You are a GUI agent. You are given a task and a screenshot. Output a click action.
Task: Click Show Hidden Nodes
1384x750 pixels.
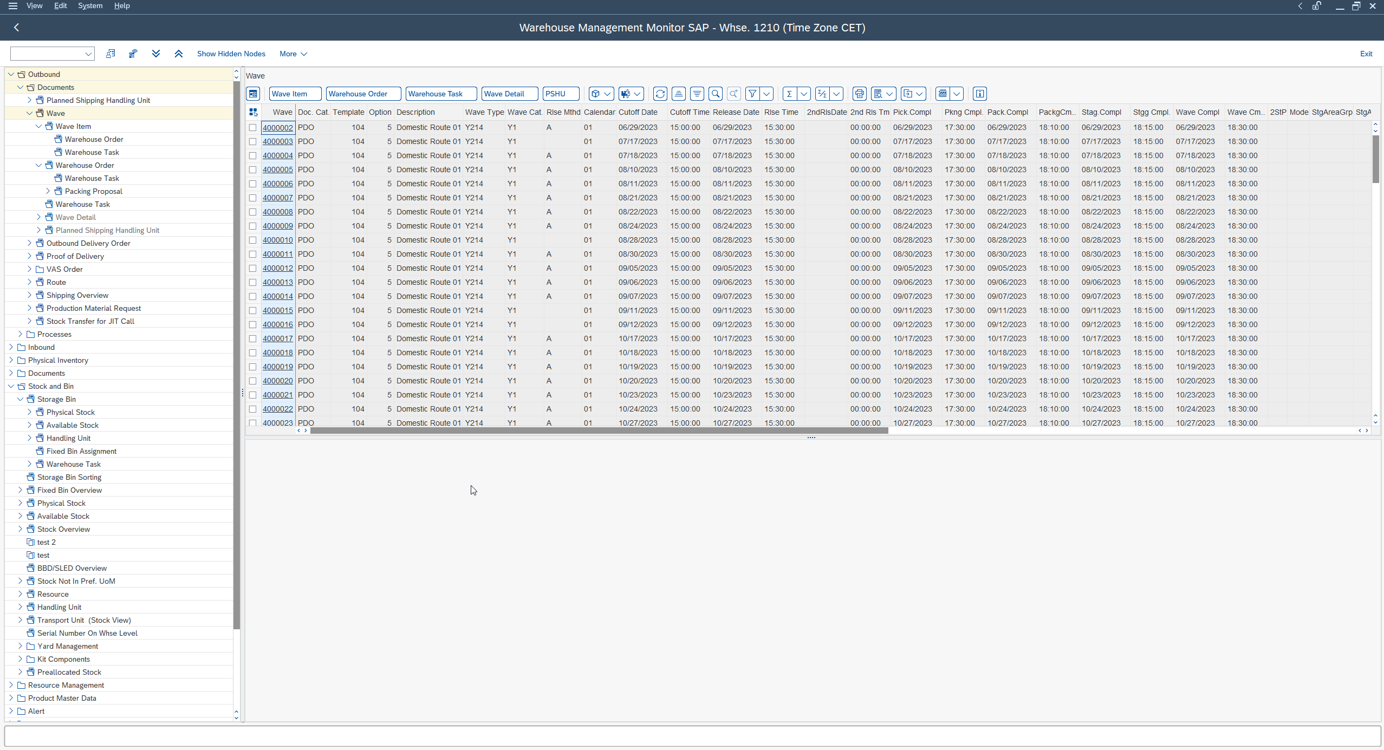tap(231, 54)
